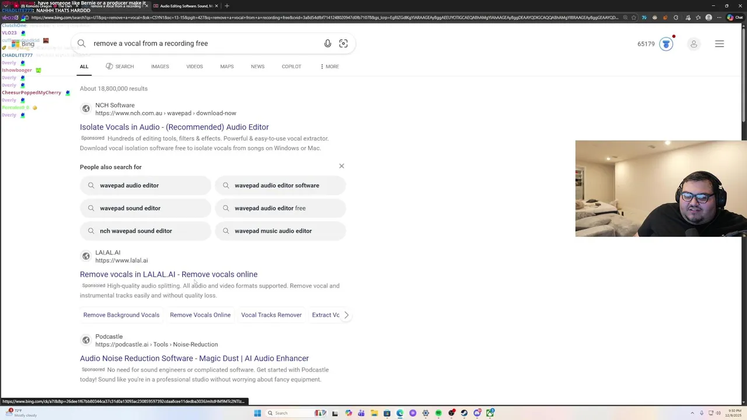
Task: Click the Bing logo
Action: [x=23, y=44]
